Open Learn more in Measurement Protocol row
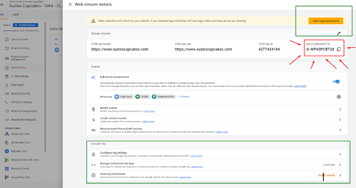Image resolution: width=356 pixels, height=188 pixels. pyautogui.click(x=222, y=132)
